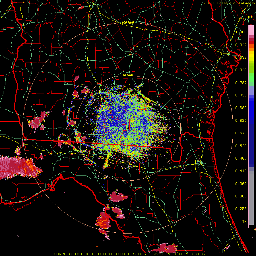Select the 0.573 legend value

click(241, 133)
